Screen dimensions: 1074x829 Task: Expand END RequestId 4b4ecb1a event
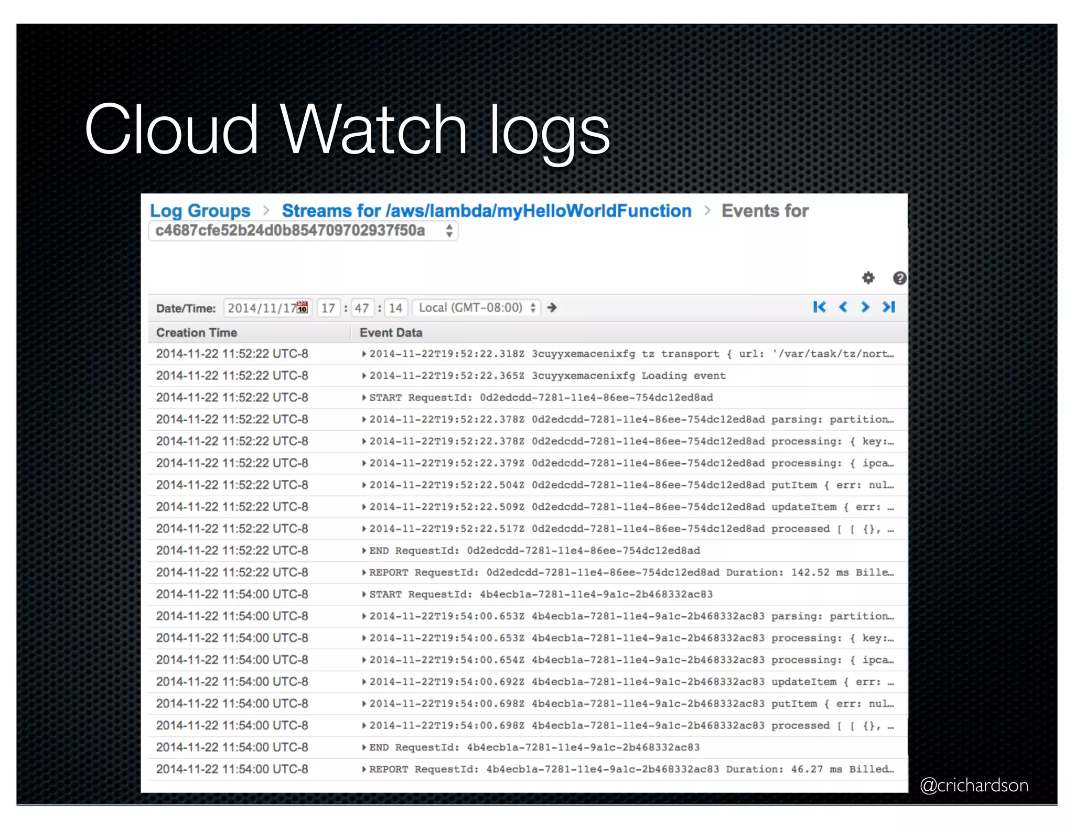tap(364, 747)
